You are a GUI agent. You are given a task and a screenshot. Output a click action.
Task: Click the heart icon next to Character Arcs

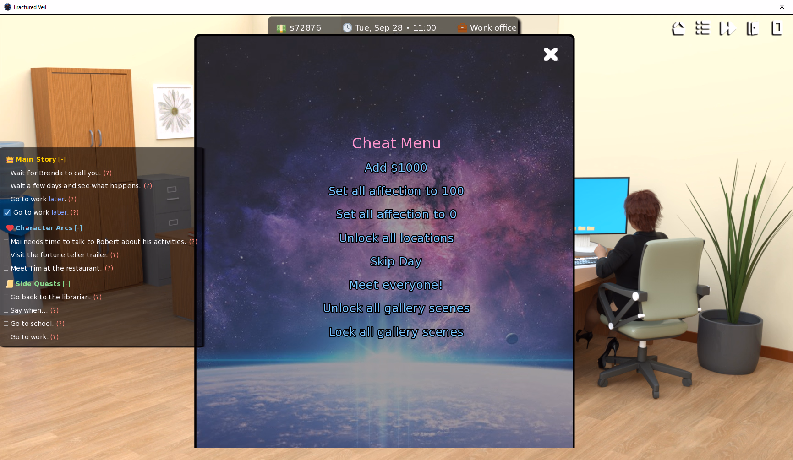[x=10, y=228]
